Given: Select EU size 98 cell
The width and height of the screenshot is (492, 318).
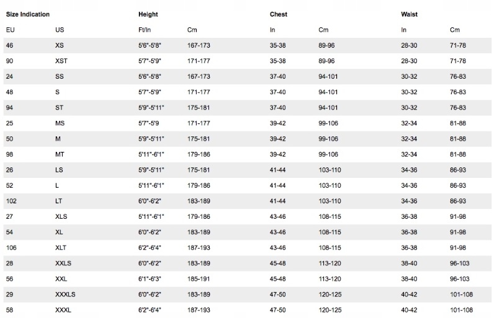Looking at the screenshot, I should [10, 154].
